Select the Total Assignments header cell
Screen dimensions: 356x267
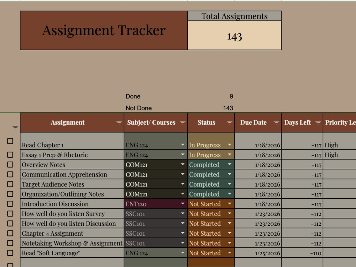[235, 16]
